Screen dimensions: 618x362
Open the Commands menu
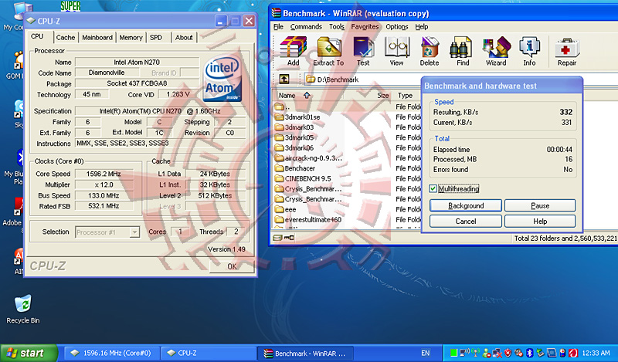(x=306, y=27)
